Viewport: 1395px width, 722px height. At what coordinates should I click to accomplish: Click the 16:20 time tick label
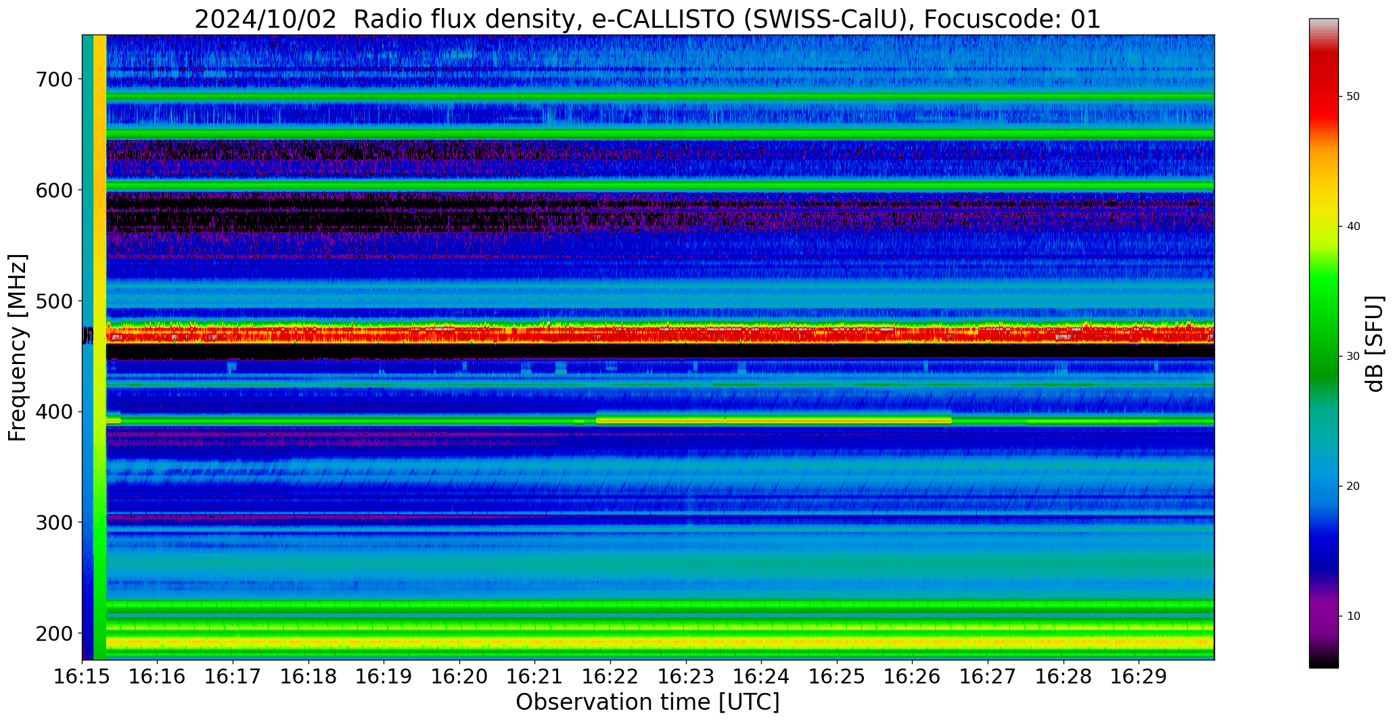460,677
